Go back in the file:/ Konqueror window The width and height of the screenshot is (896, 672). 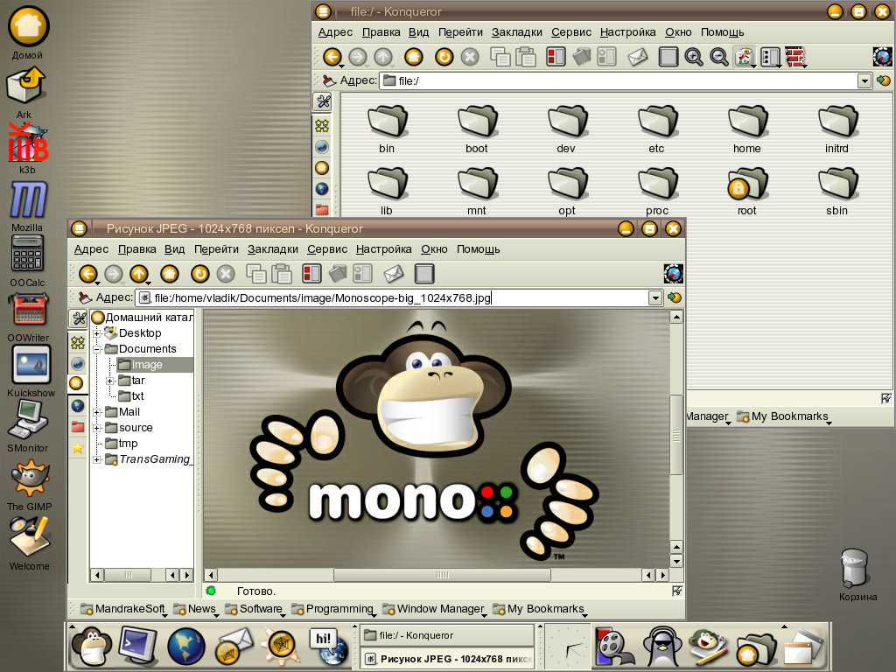tap(332, 57)
